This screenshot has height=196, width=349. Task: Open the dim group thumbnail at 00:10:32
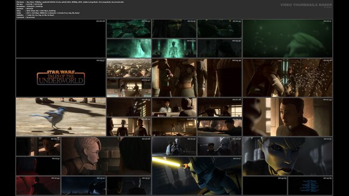point(174,147)
